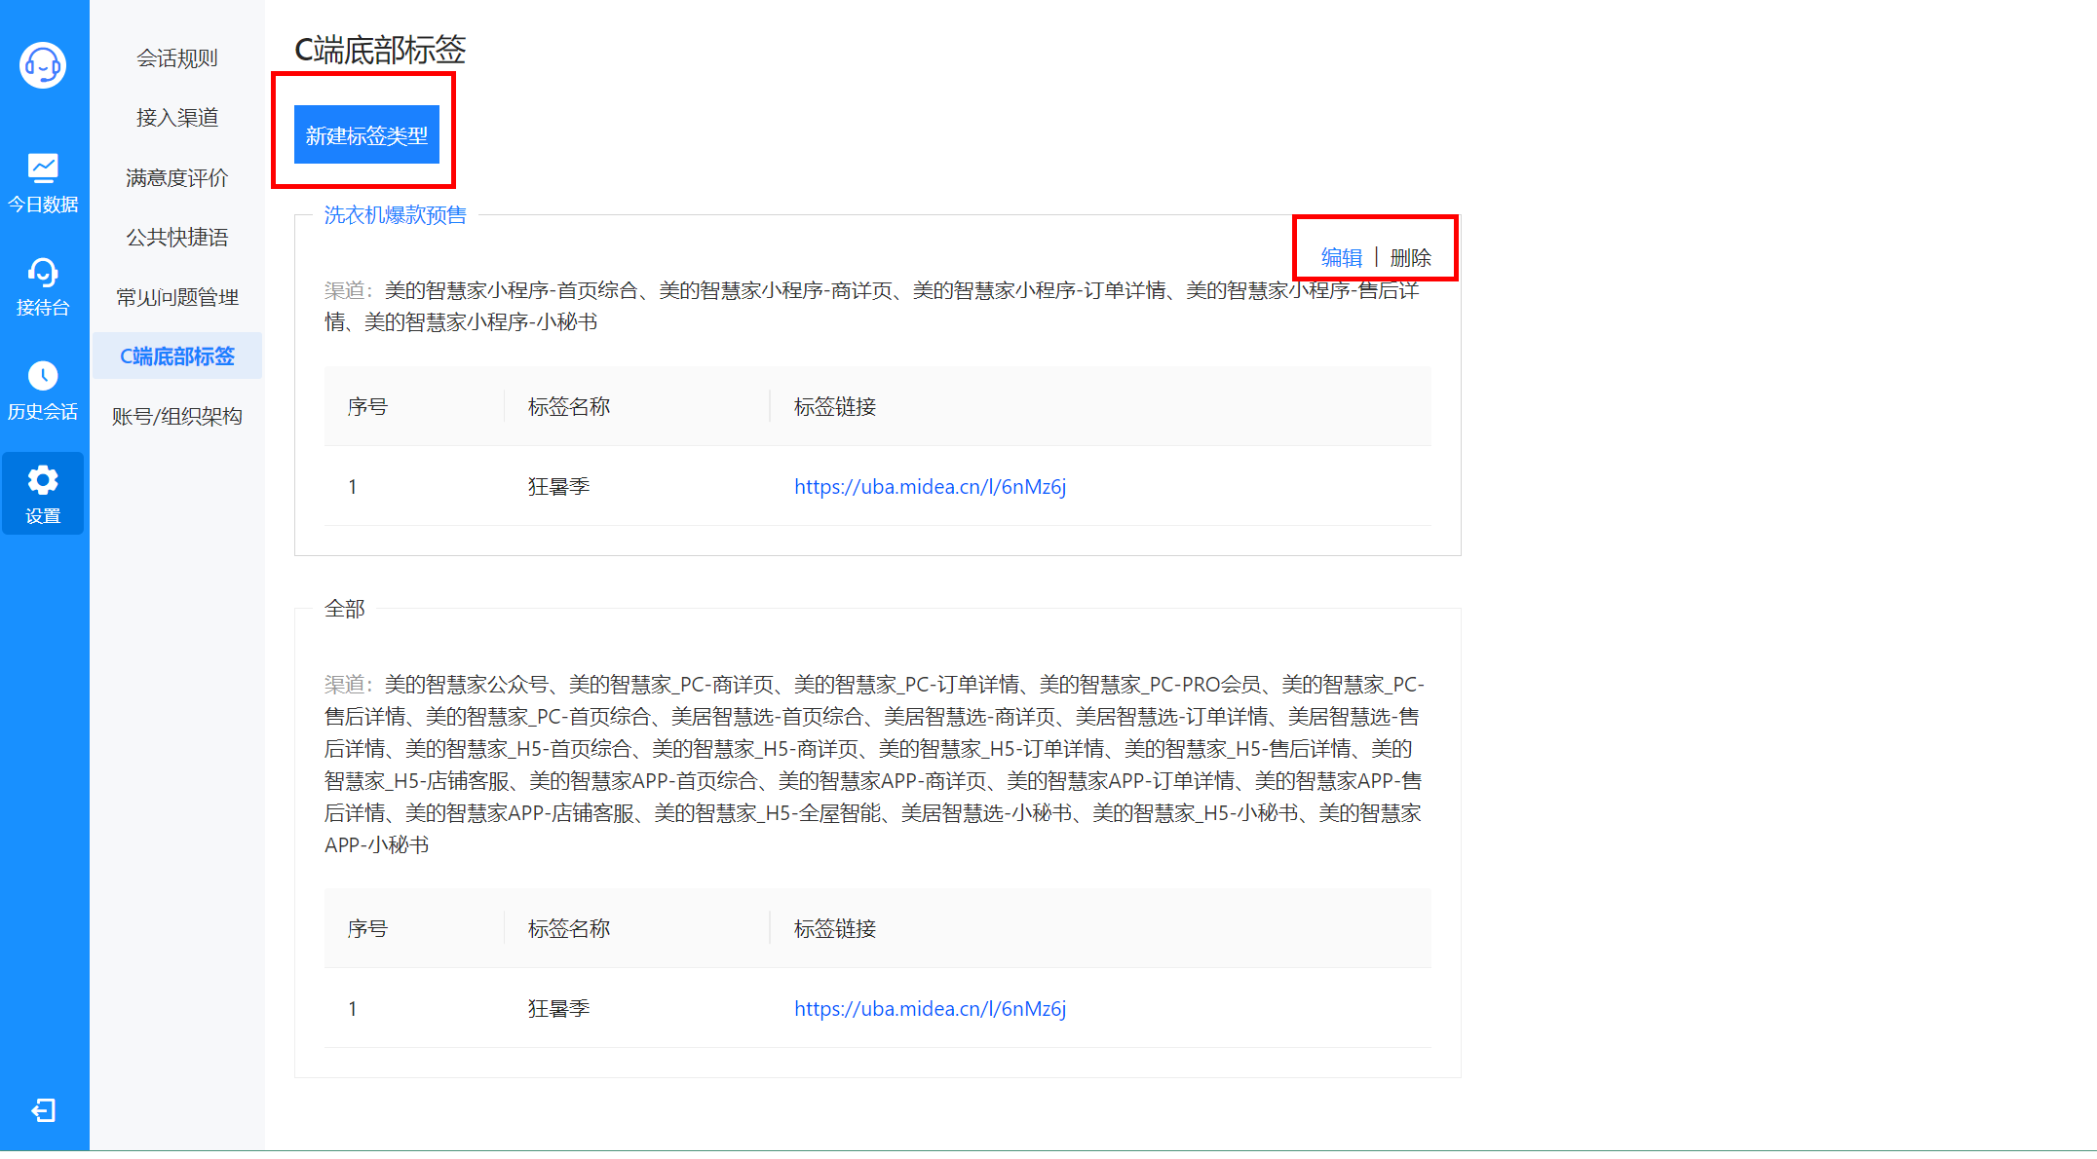The width and height of the screenshot is (2097, 1159).
Task: Open 满意度评价 menu item
Action: (176, 178)
